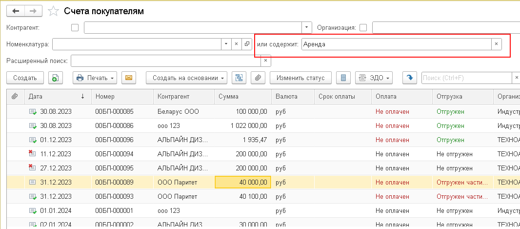This screenshot has height=229, width=520.
Task: Click the Поиск (Ctrl+F) search box
Action: point(467,78)
